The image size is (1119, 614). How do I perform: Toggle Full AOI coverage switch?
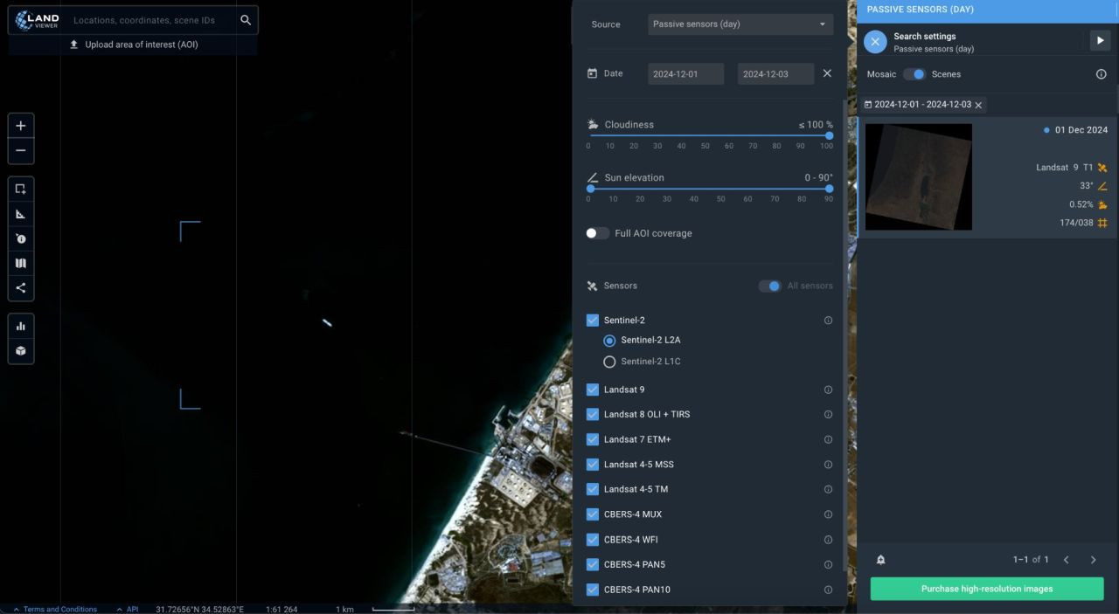(x=597, y=233)
